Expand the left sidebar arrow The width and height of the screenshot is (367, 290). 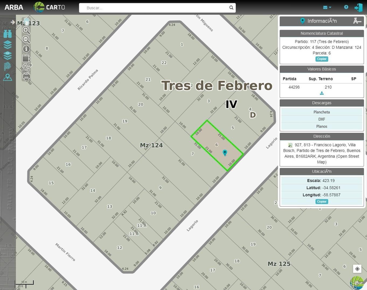[13, 22]
